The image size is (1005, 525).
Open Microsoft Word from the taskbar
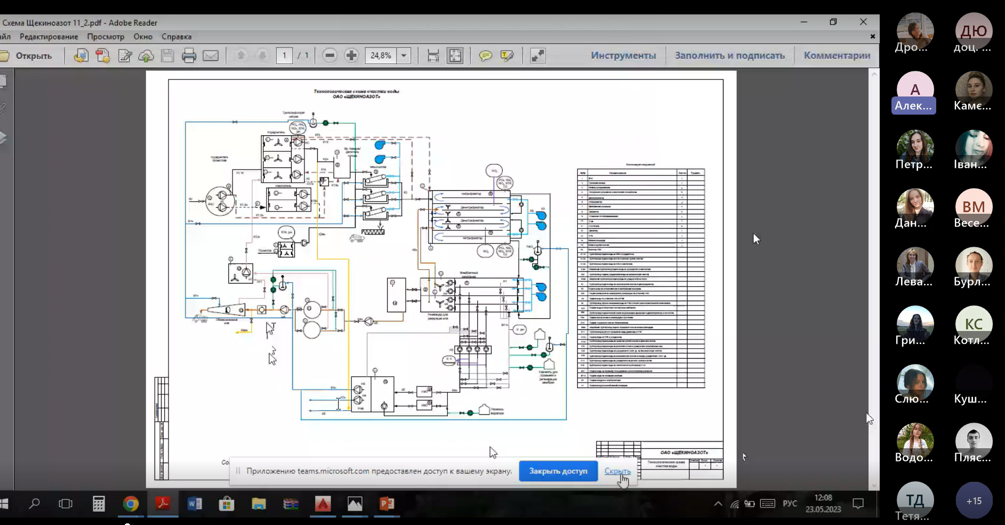[195, 503]
